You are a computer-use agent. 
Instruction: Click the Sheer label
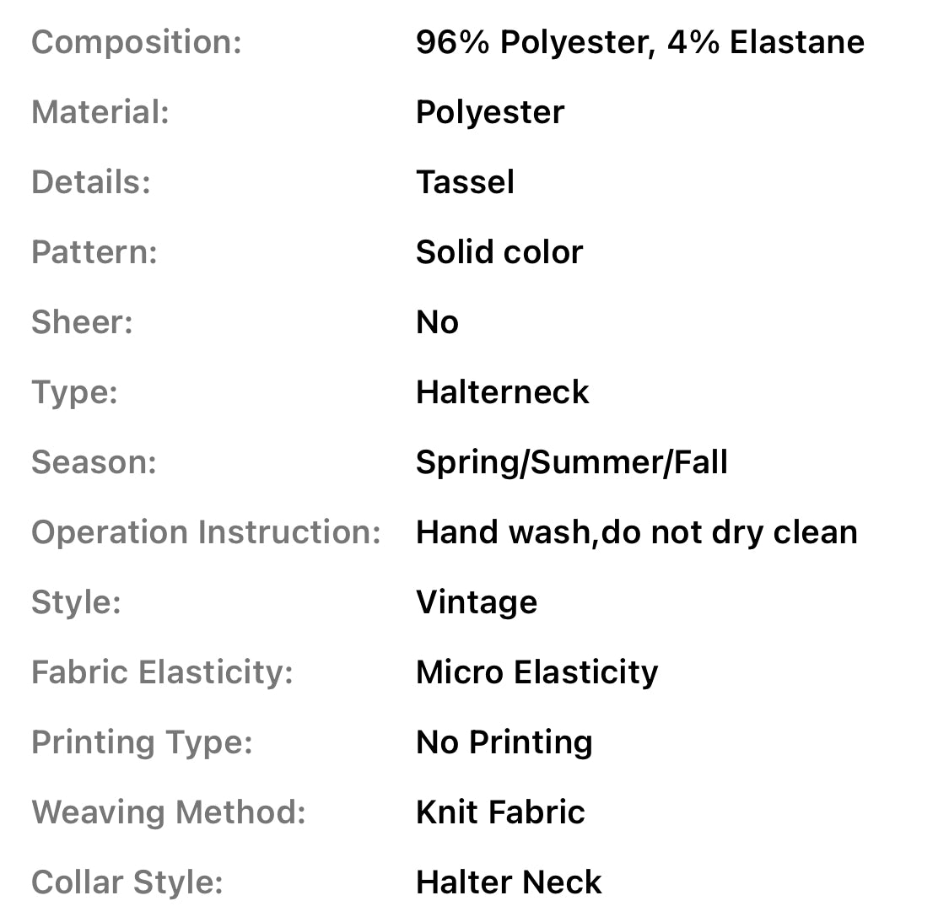pyautogui.click(x=82, y=322)
